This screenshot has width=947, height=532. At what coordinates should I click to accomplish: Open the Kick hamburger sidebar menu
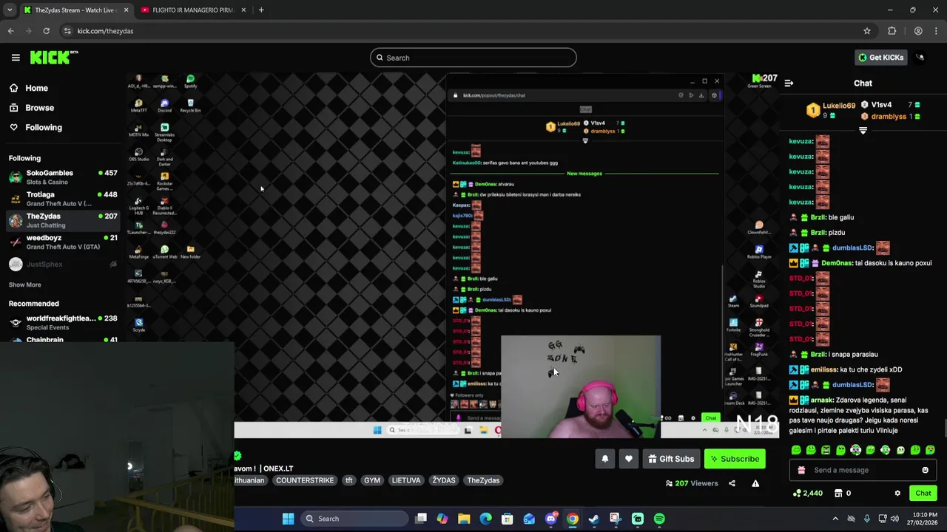tap(16, 57)
